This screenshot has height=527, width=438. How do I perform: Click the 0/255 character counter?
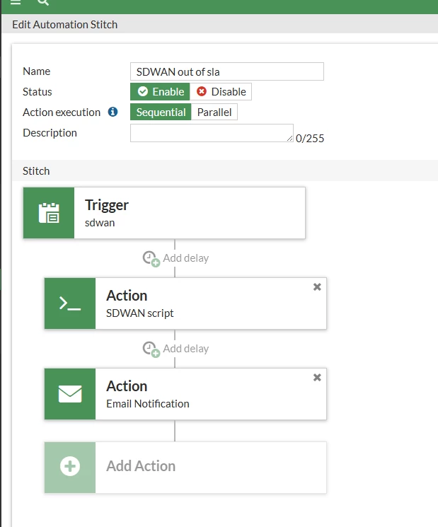click(x=310, y=139)
